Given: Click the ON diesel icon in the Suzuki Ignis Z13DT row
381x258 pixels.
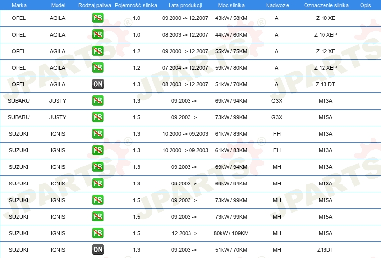Looking at the screenshot, I should tap(97, 250).
